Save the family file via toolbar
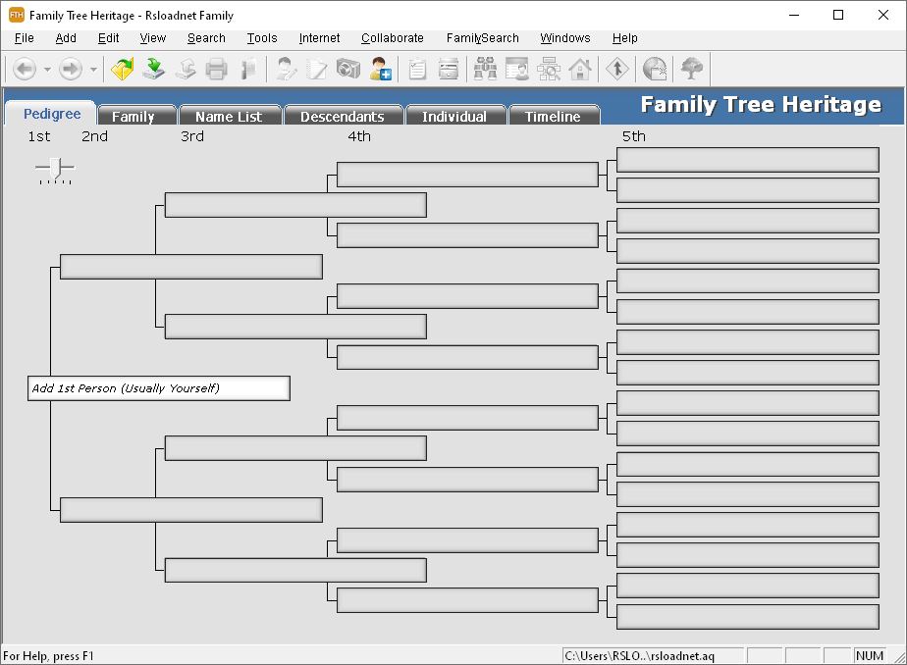 coord(153,69)
